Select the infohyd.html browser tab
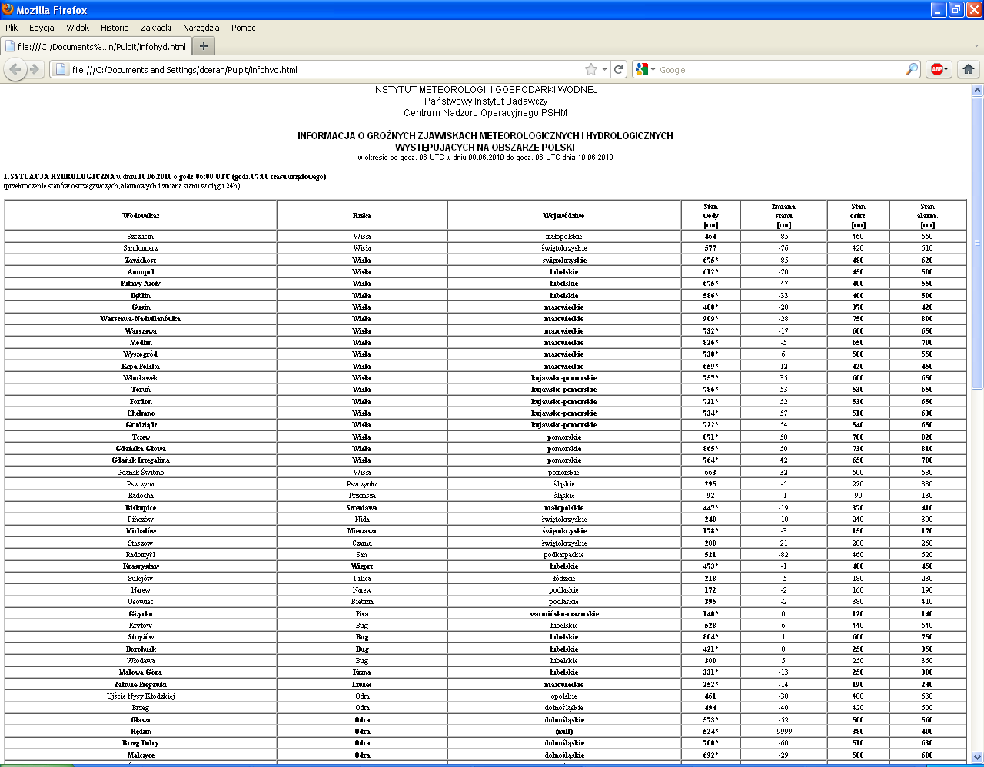This screenshot has width=984, height=767. point(96,46)
